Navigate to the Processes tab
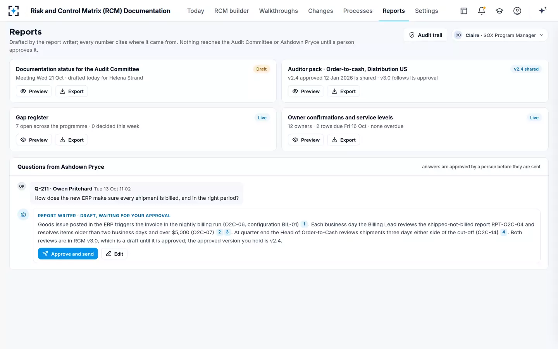The width and height of the screenshot is (558, 349). [x=358, y=11]
